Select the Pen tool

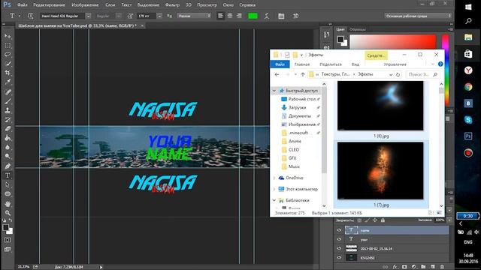tap(8, 166)
